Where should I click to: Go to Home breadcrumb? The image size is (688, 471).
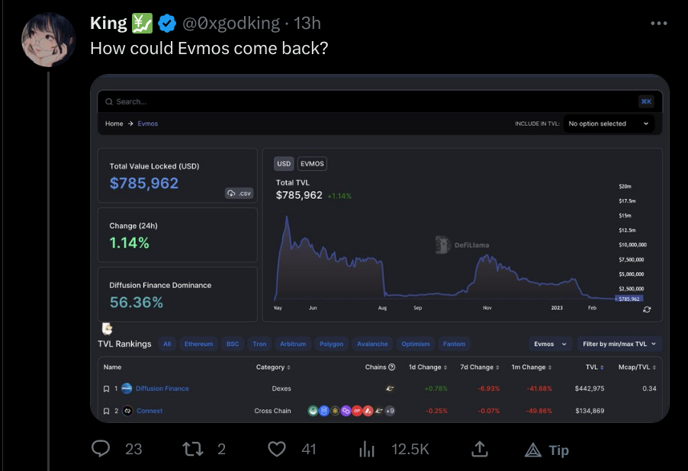pyautogui.click(x=114, y=123)
